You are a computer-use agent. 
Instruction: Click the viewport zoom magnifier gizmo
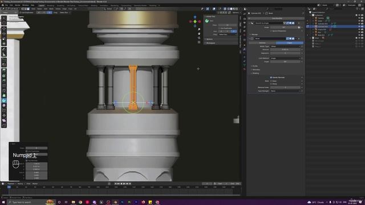199,30
